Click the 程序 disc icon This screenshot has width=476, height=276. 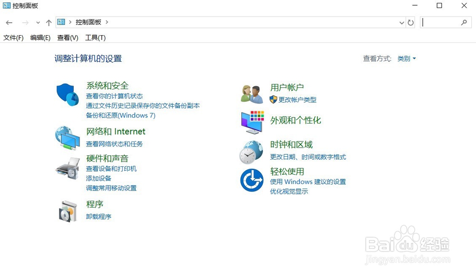[x=67, y=211]
